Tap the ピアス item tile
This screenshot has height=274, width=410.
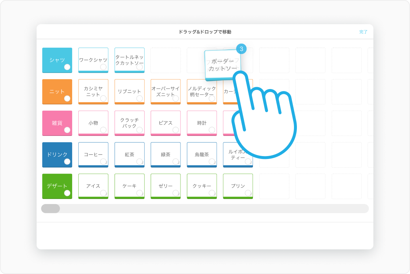point(165,123)
